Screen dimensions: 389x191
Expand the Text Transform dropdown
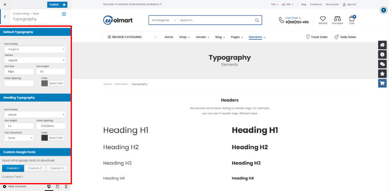click(x=19, y=138)
